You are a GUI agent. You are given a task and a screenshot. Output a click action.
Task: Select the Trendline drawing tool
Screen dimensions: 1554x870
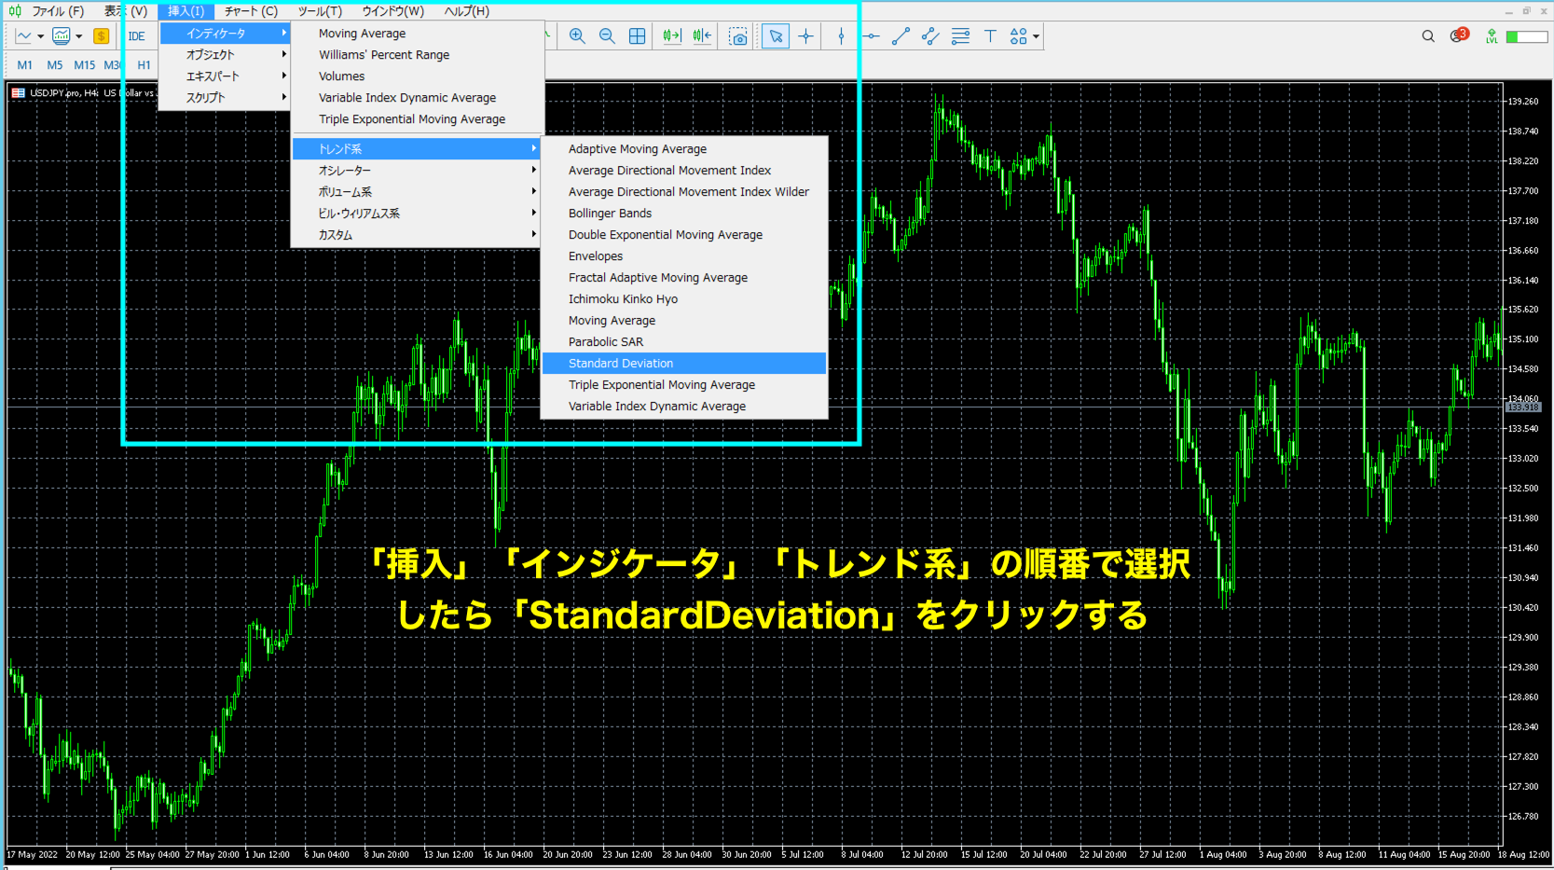click(x=901, y=35)
